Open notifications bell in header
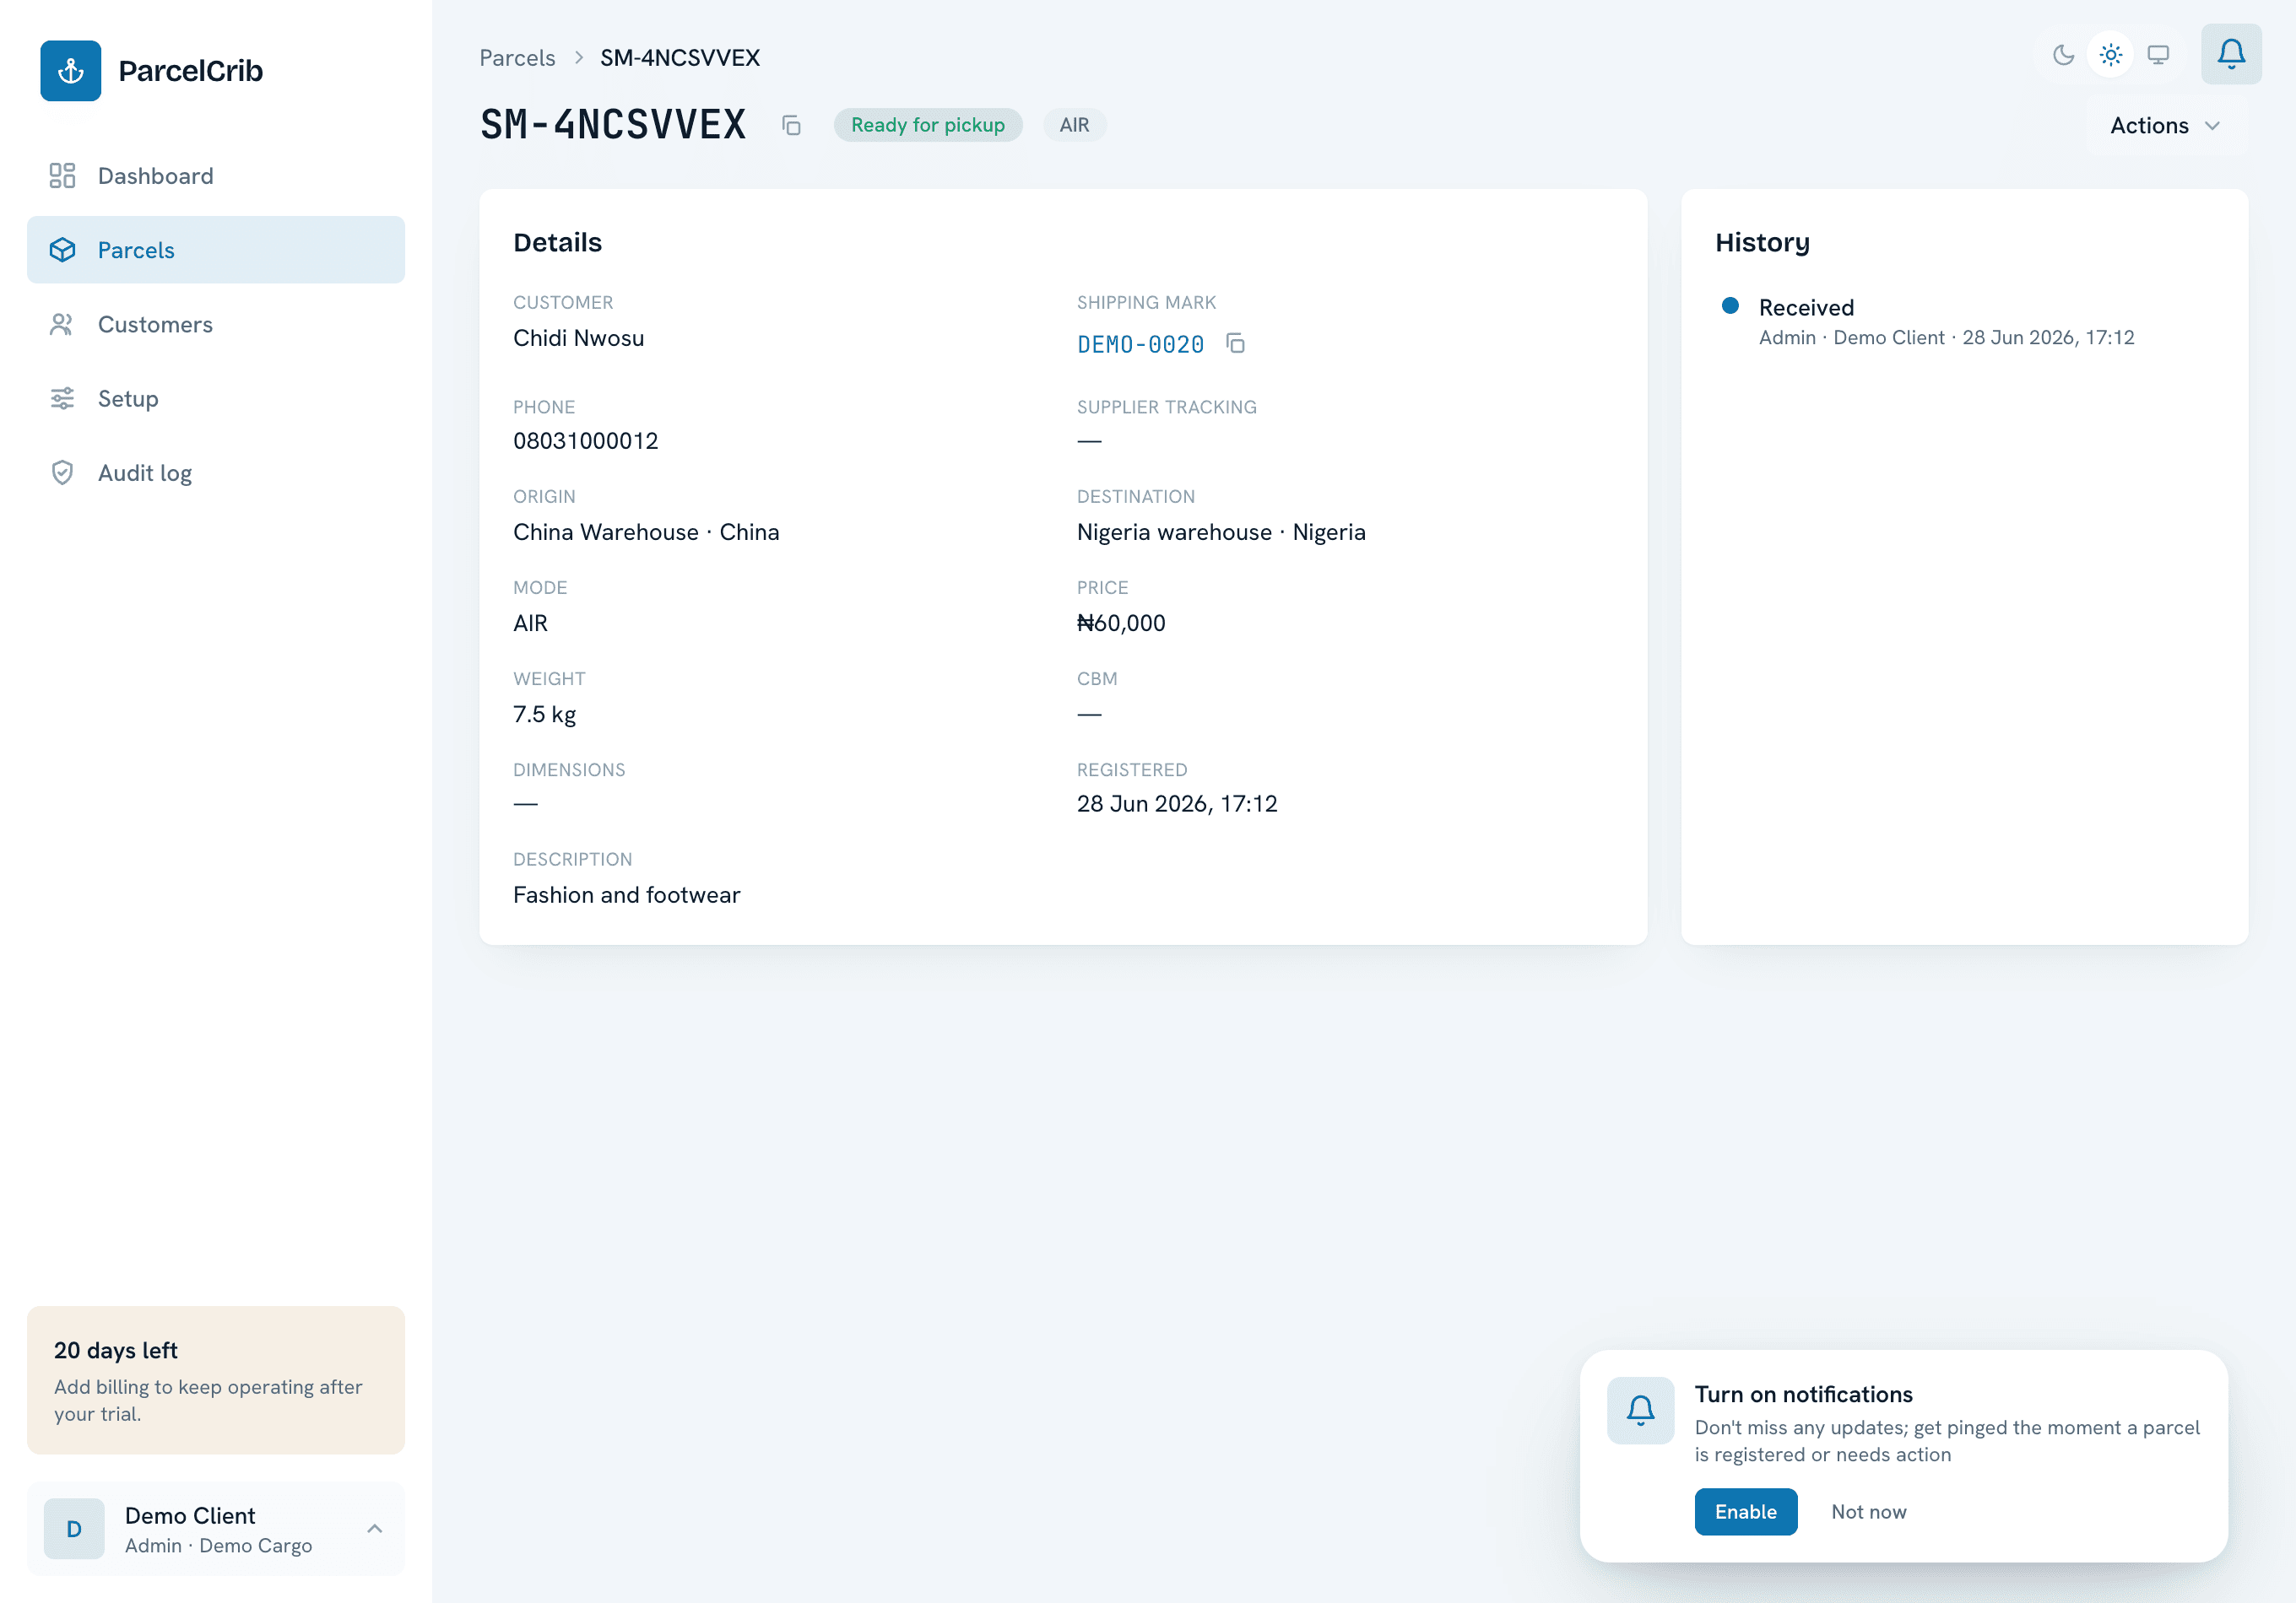Screen dimensions: 2296x1603 (2231, 54)
